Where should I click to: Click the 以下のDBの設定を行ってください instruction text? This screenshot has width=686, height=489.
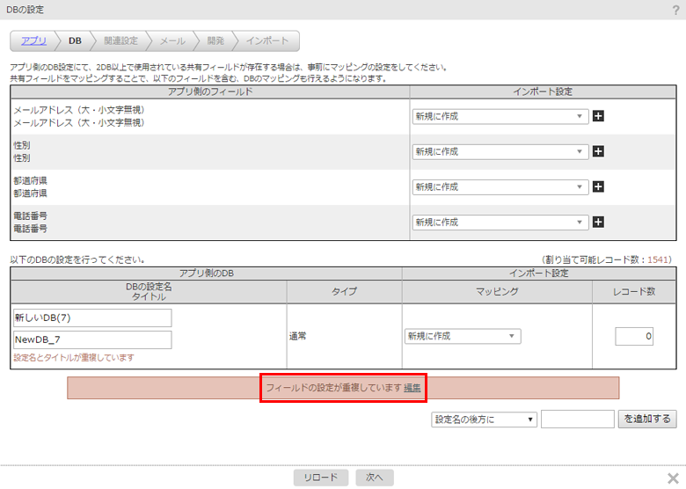click(x=77, y=259)
